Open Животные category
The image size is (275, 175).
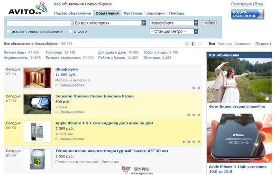coord(152,58)
